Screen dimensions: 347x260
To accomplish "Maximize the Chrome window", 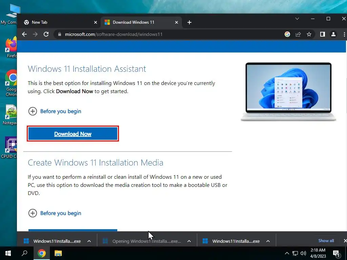I will 328,19.
